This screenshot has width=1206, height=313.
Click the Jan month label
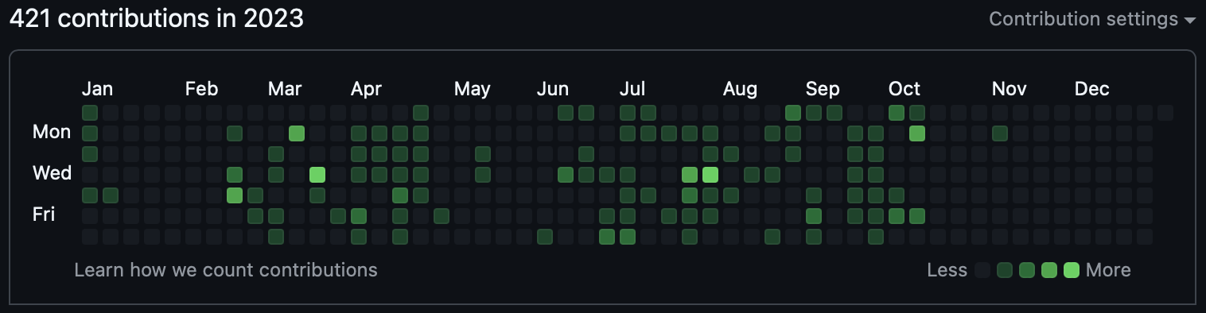[x=97, y=88]
